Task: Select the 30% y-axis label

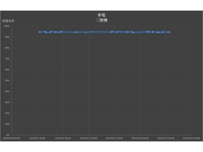Action: 7,102
